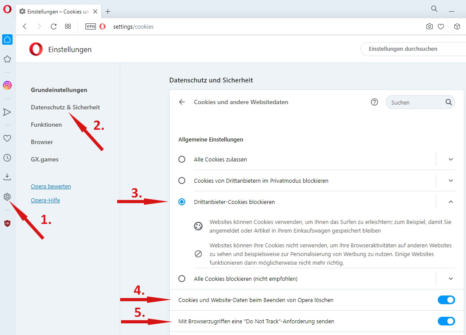Toggle off deleting cookies when Opera closes
This screenshot has width=466, height=335.
point(446,300)
